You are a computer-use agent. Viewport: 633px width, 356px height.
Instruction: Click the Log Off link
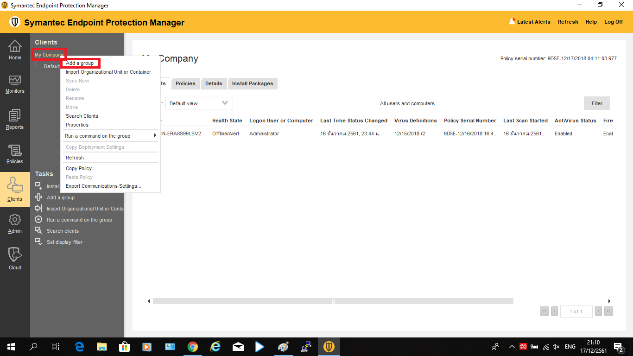613,22
